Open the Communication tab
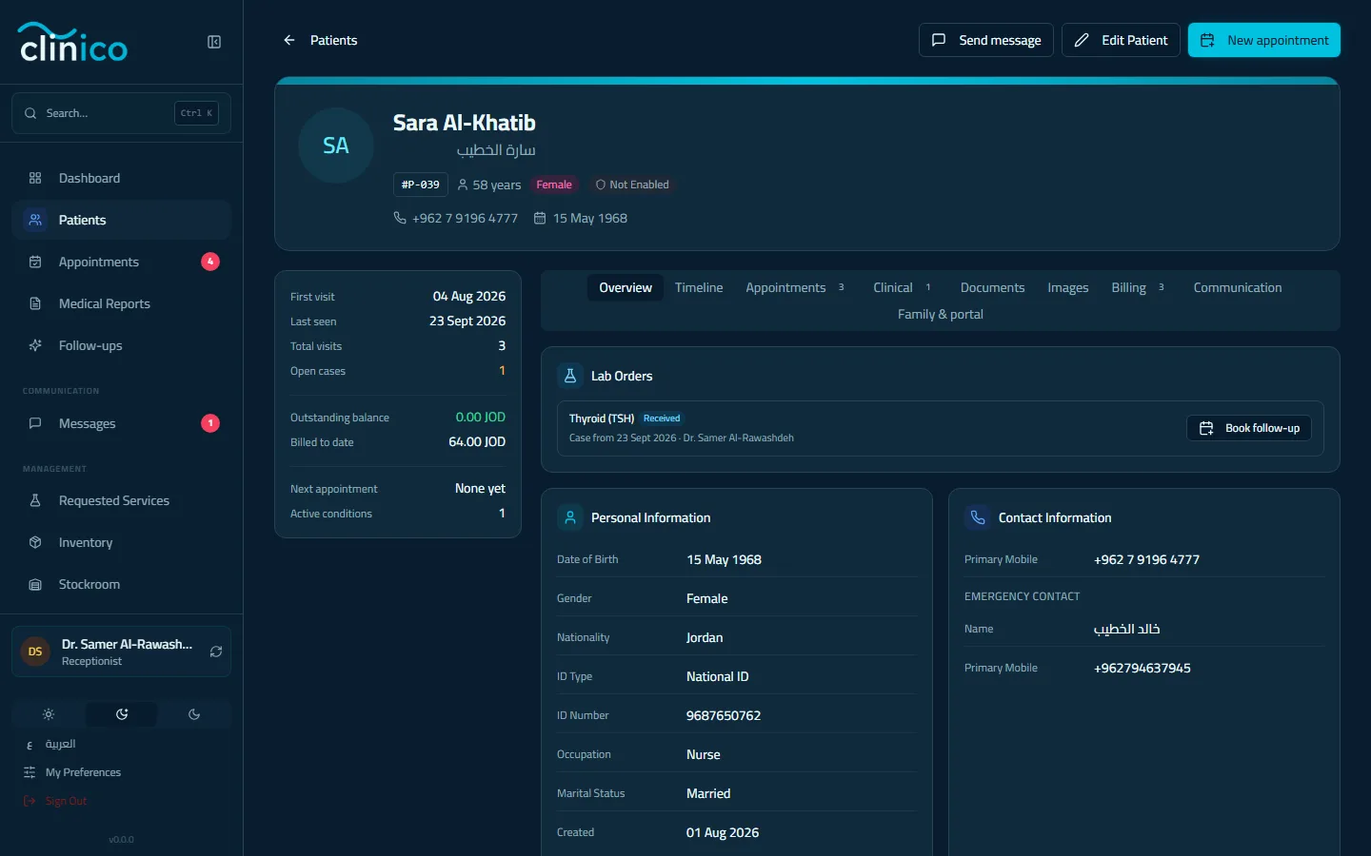 pyautogui.click(x=1237, y=287)
